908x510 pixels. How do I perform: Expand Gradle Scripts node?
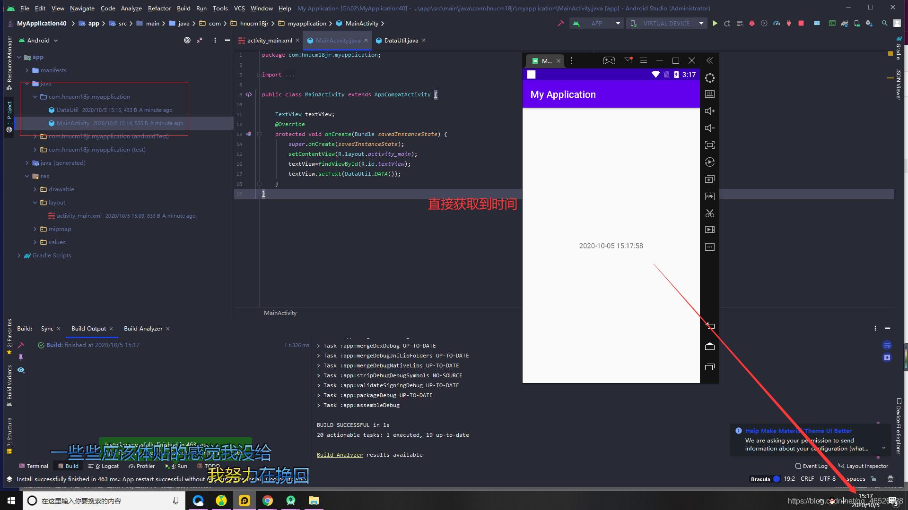pos(19,255)
